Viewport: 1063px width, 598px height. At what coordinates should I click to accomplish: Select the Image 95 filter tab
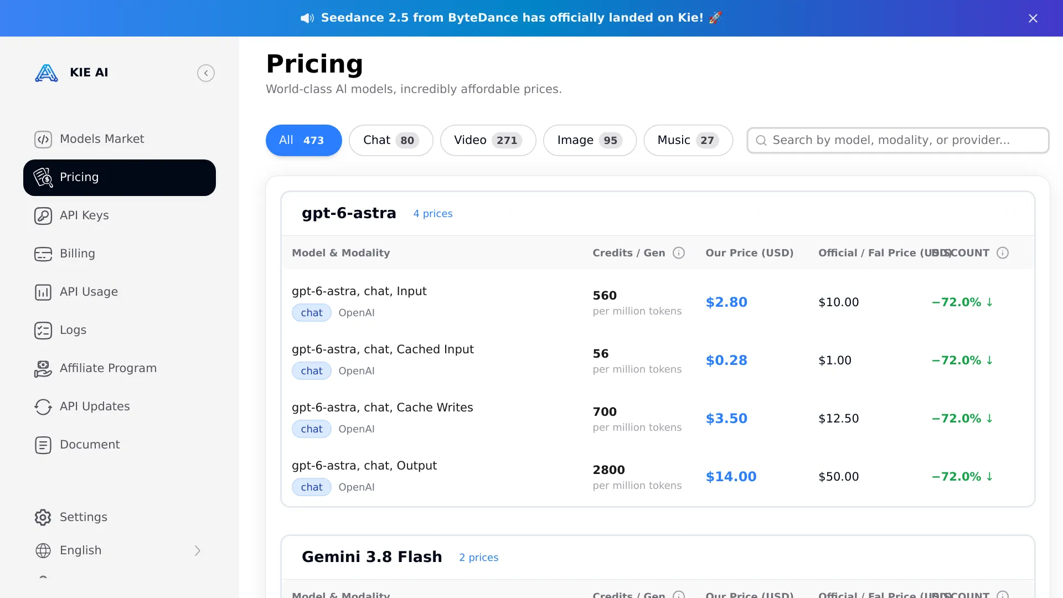click(x=590, y=141)
